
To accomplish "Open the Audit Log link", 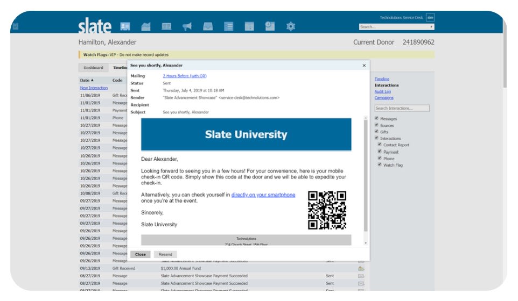I will 382,91.
